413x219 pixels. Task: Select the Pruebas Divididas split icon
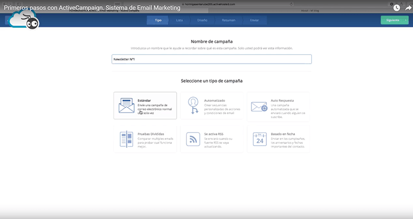[x=126, y=139]
